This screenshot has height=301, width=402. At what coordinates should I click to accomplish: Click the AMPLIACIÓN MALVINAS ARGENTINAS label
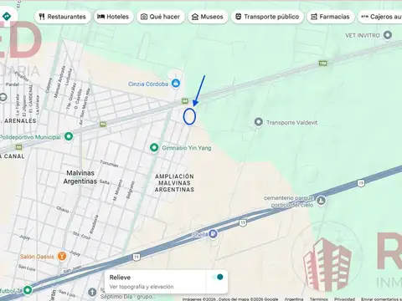pyautogui.click(x=174, y=183)
